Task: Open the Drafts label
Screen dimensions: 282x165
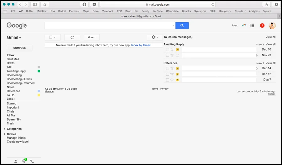Action: pos(11,63)
